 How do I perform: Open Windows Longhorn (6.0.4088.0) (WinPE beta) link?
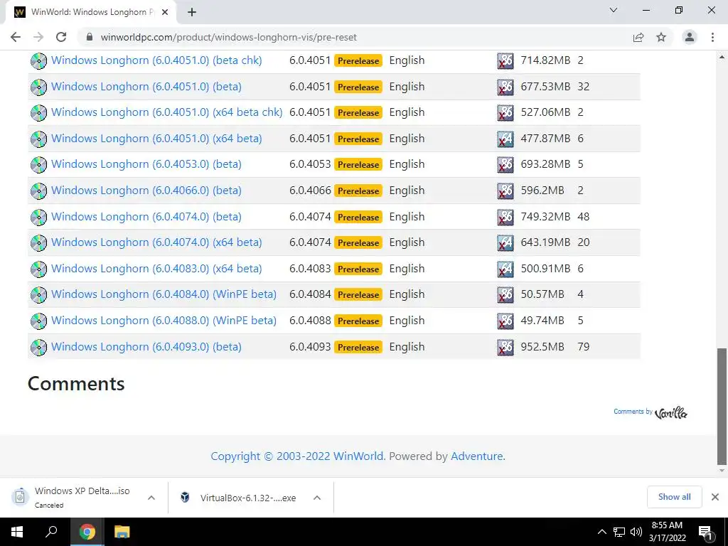coord(164,321)
